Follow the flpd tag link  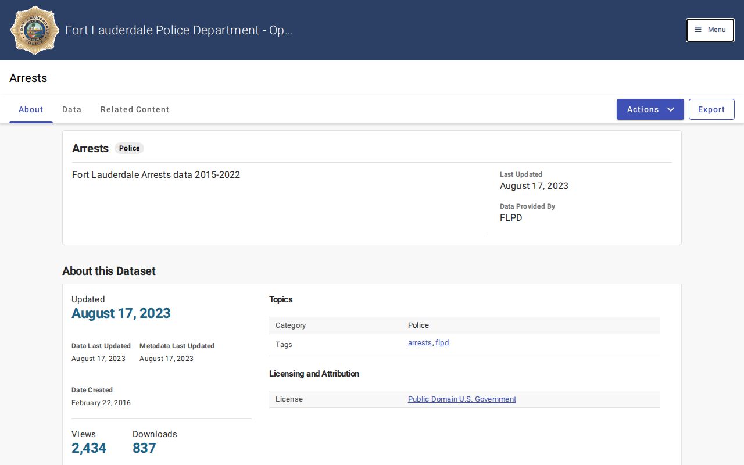(442, 343)
